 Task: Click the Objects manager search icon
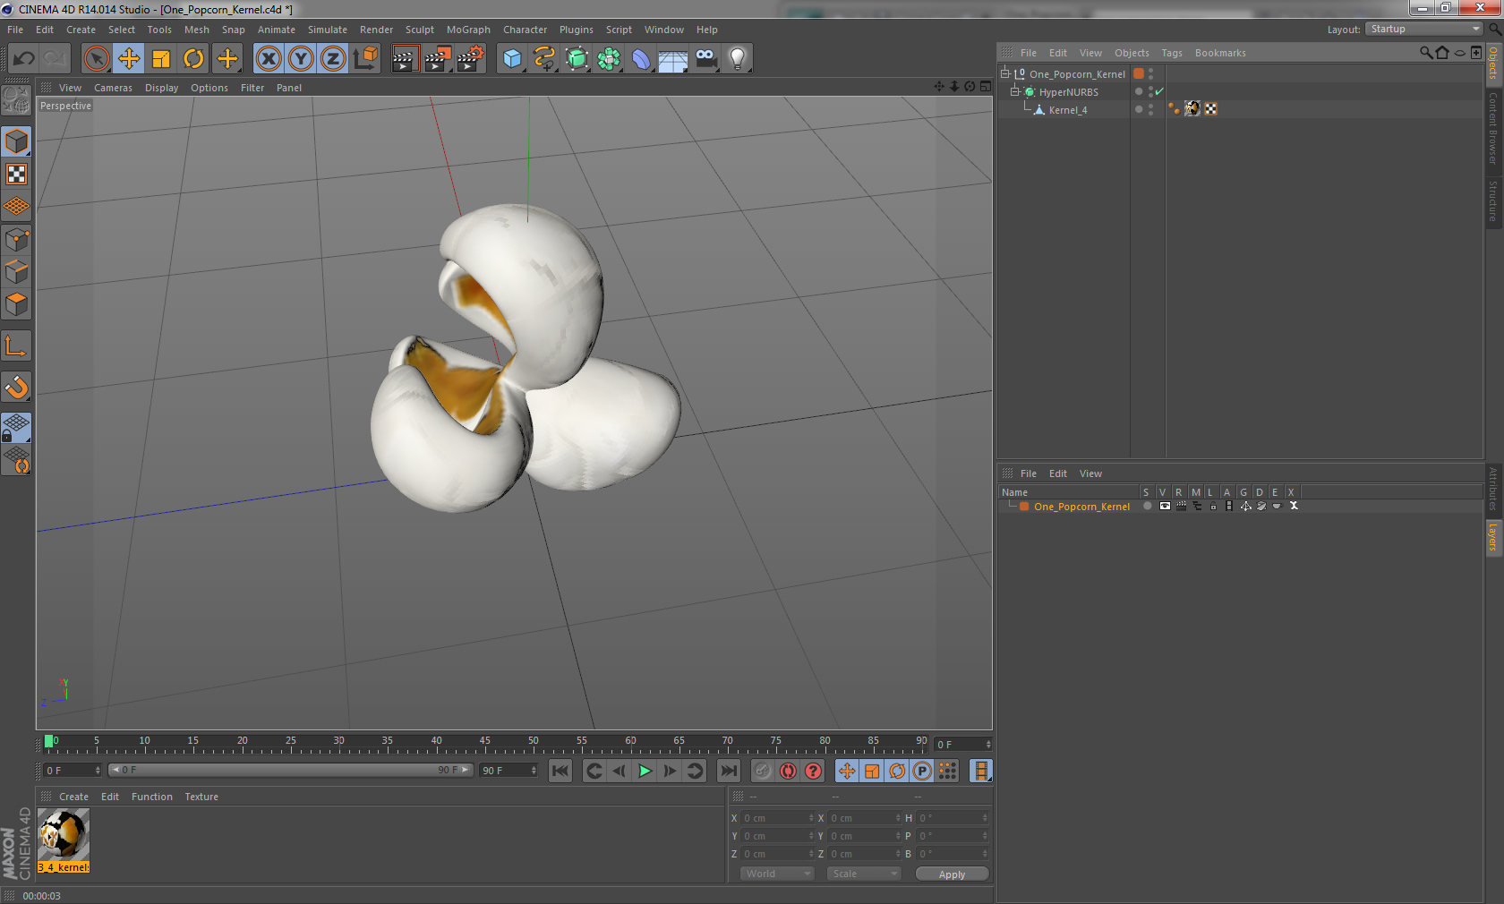1426,53
